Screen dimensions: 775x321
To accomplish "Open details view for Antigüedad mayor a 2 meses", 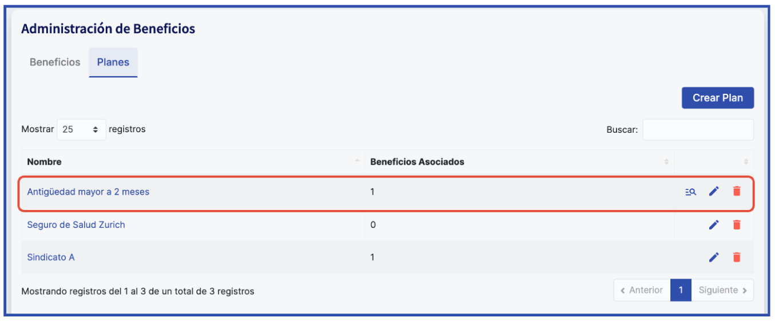I will [x=691, y=192].
